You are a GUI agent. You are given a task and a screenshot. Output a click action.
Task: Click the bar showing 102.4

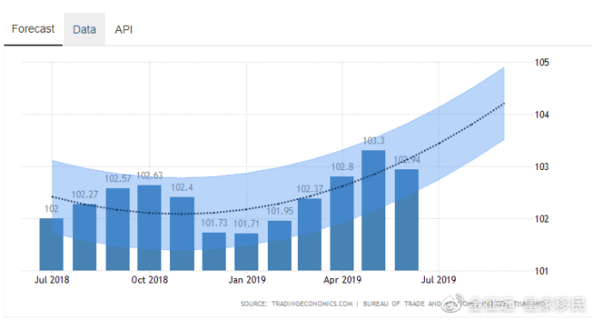click(x=182, y=234)
